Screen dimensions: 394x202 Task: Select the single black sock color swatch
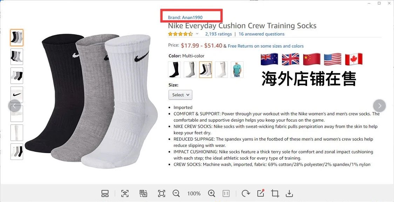tap(174, 69)
